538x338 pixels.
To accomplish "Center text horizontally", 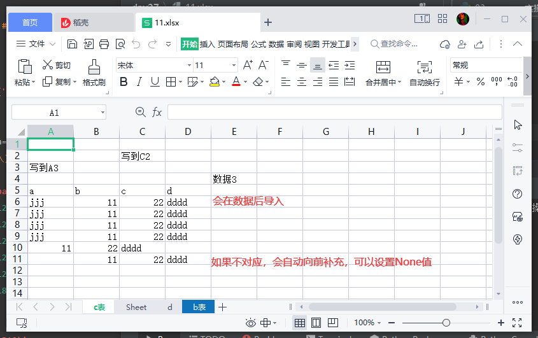I will click(302, 81).
